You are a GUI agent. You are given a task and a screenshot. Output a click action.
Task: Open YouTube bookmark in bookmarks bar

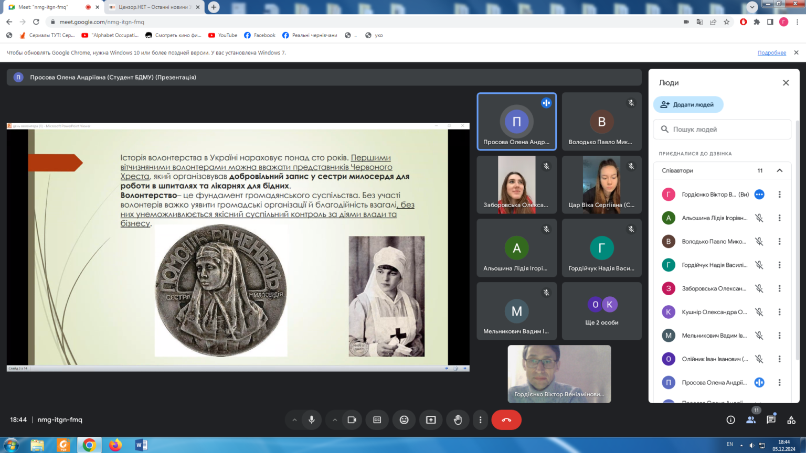[x=223, y=35]
